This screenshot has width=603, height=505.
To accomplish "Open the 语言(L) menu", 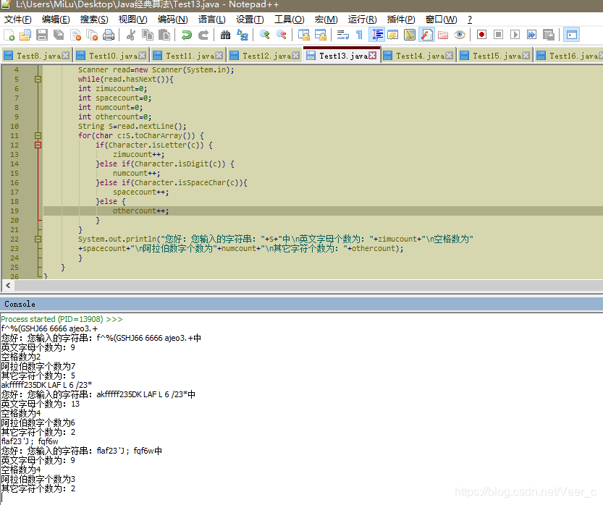I will click(212, 20).
